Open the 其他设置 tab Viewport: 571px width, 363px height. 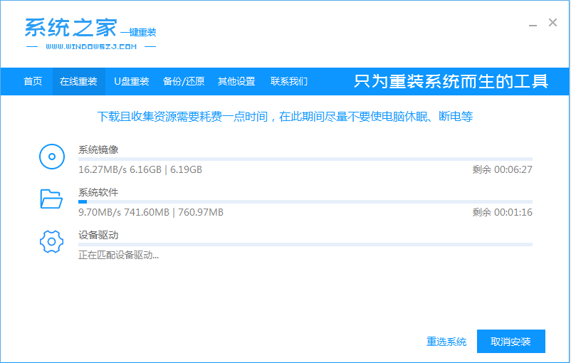point(236,81)
